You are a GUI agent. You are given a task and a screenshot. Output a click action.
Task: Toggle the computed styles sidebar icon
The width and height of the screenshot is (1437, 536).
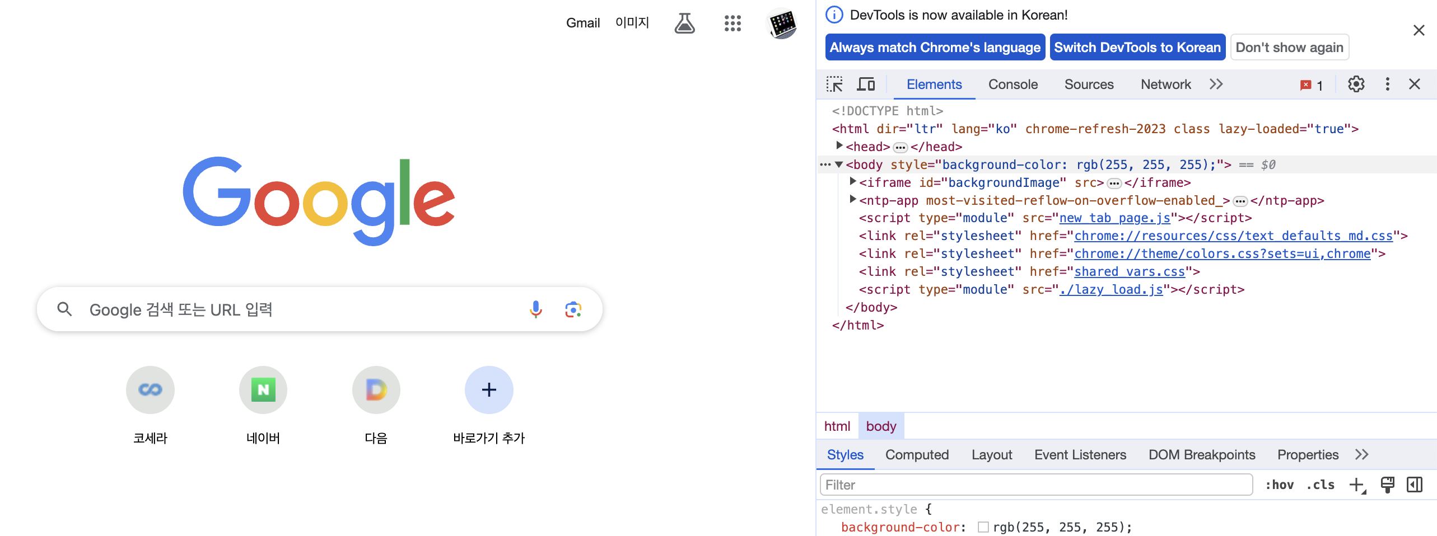[x=1415, y=485]
